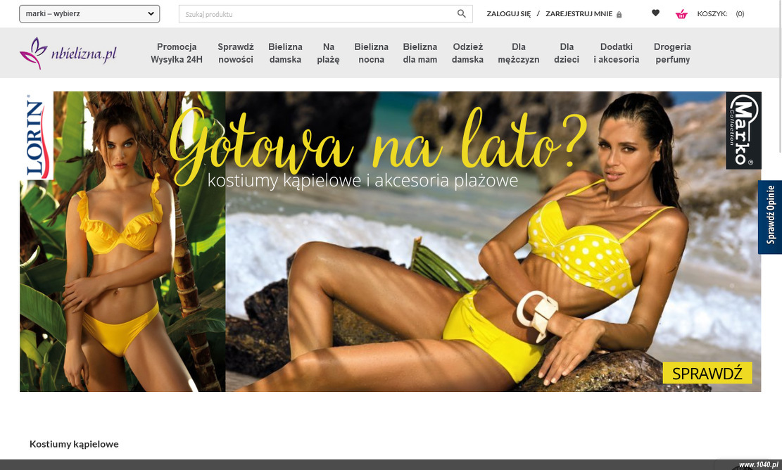The width and height of the screenshot is (782, 470).
Task: Open the Bielizna dla mam menu
Action: (x=420, y=53)
